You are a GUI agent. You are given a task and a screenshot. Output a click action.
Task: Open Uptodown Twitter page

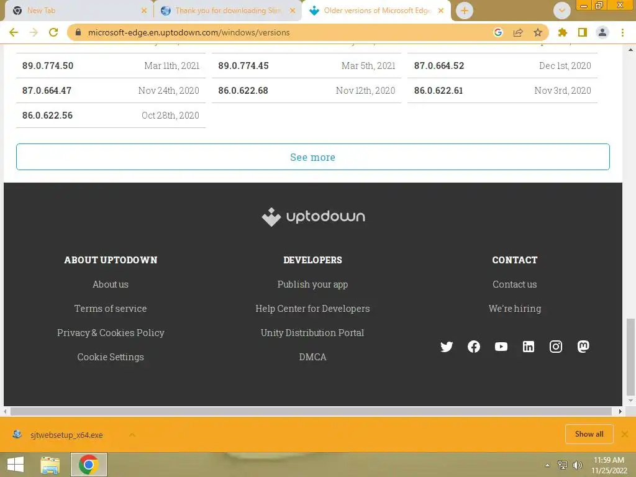447,347
